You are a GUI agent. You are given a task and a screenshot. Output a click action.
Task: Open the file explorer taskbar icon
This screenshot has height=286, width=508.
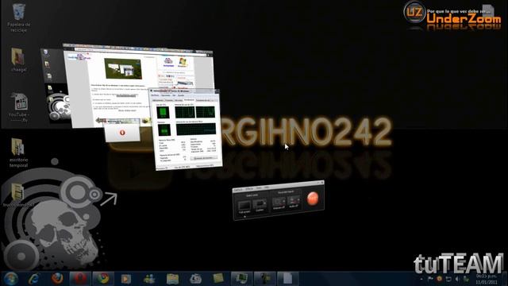coord(172,279)
